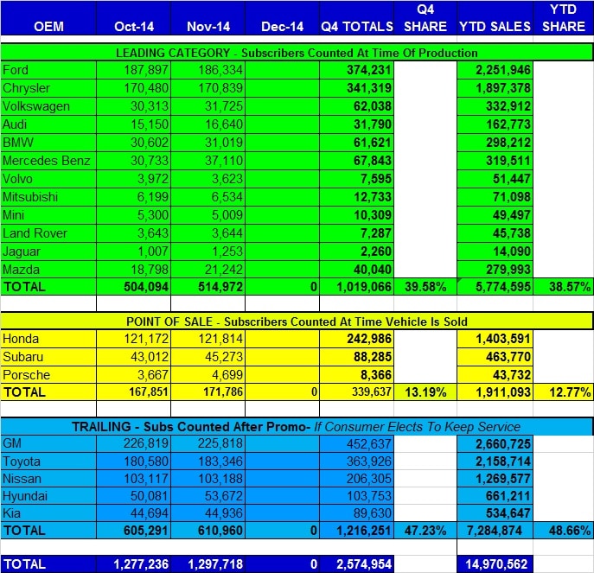The image size is (594, 573).
Task: Select the Kia row label
Action: point(48,513)
